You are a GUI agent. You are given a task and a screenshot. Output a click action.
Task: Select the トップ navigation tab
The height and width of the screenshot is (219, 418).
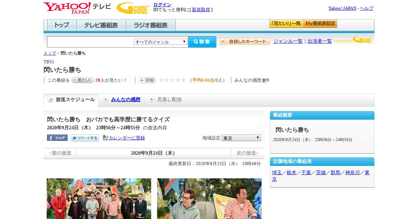[62, 25]
